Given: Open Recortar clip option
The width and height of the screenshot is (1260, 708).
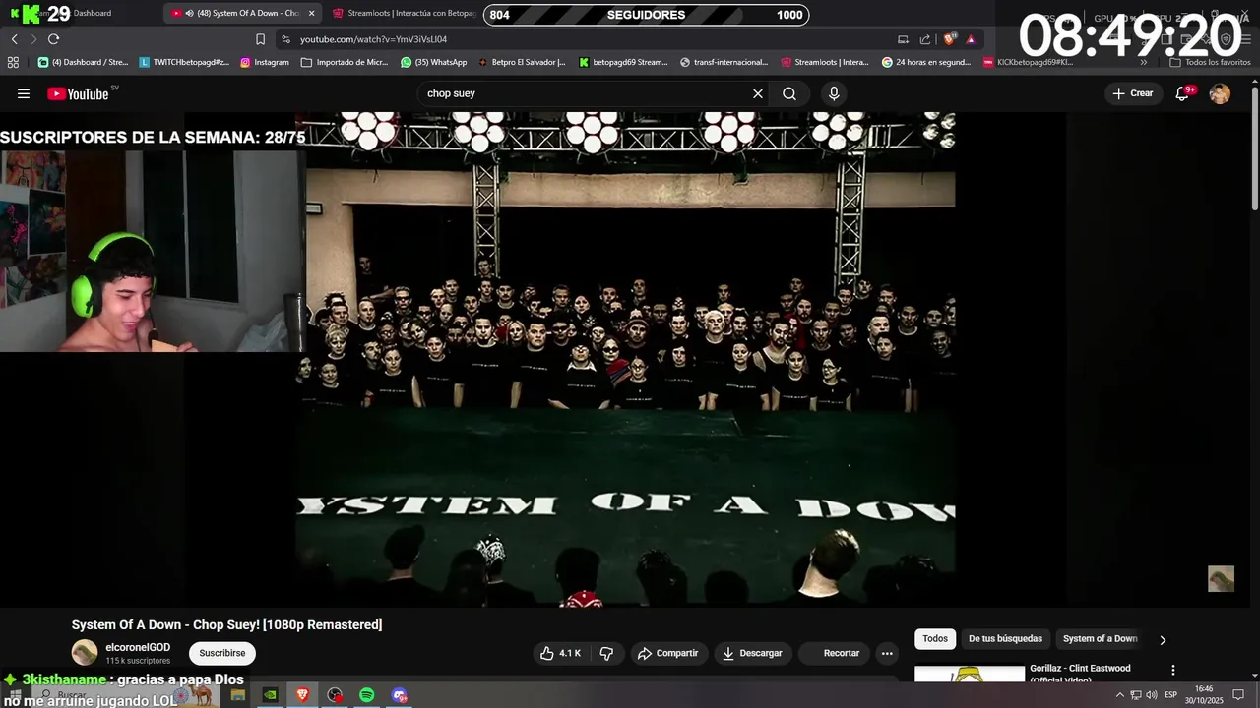Looking at the screenshot, I should (833, 653).
